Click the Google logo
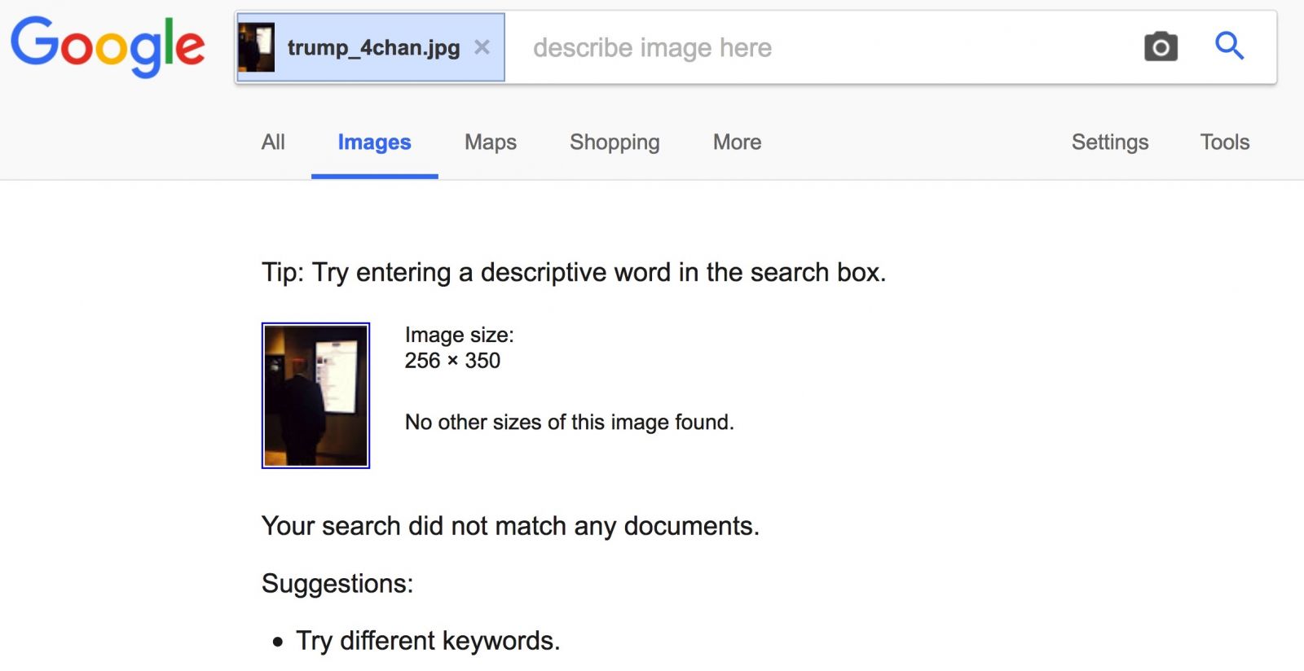The height and width of the screenshot is (671, 1304). point(107,46)
